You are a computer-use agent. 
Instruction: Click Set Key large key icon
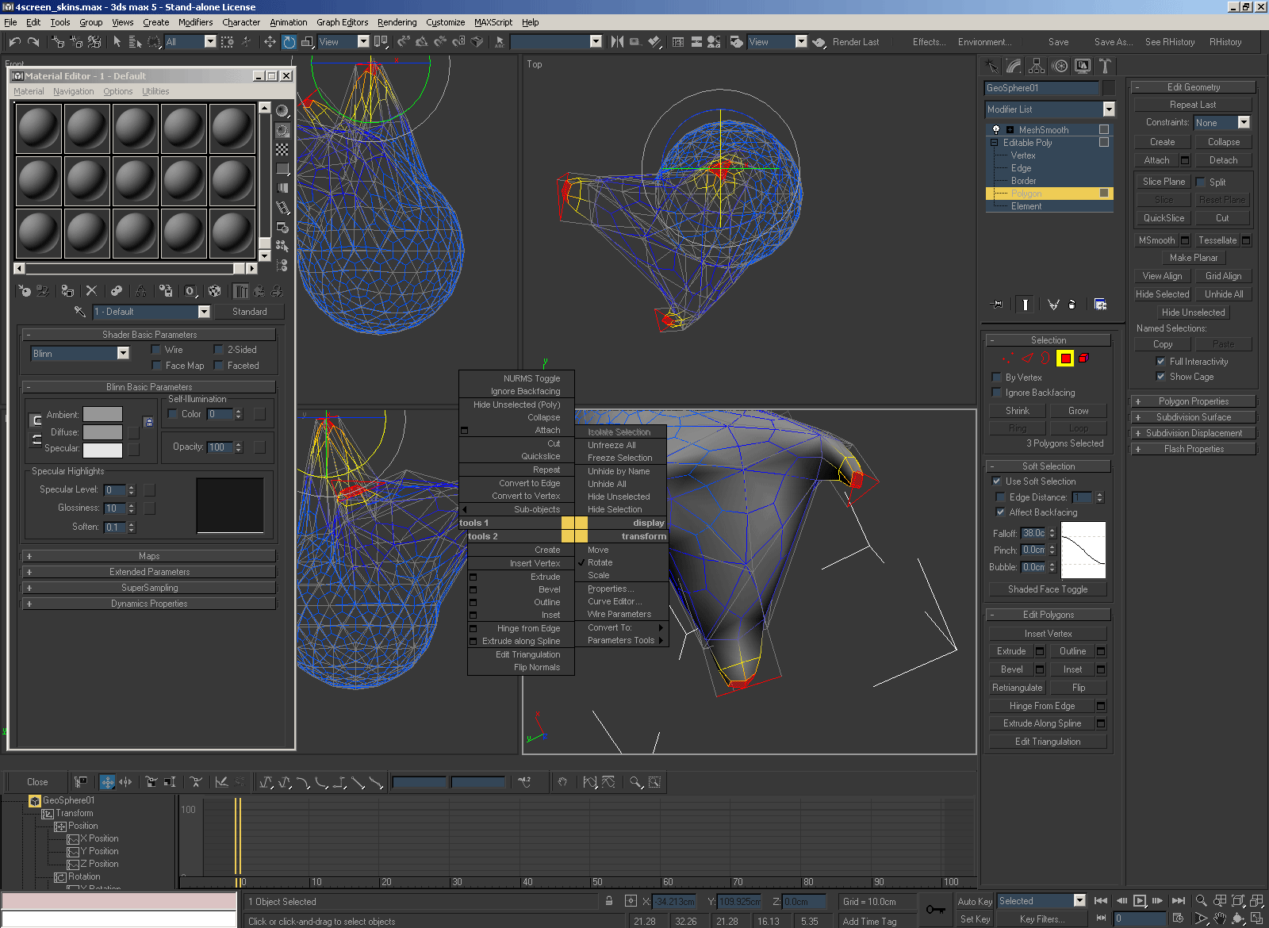click(x=935, y=910)
